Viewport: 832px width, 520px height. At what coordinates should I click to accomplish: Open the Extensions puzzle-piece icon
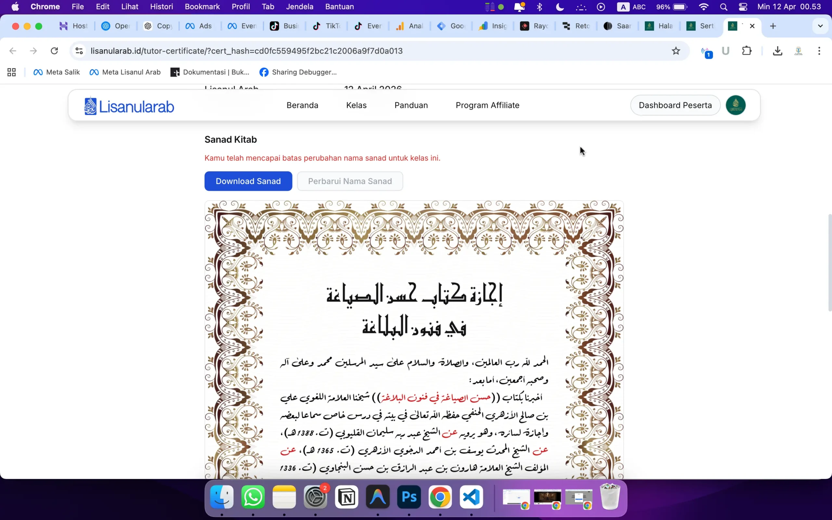click(747, 51)
